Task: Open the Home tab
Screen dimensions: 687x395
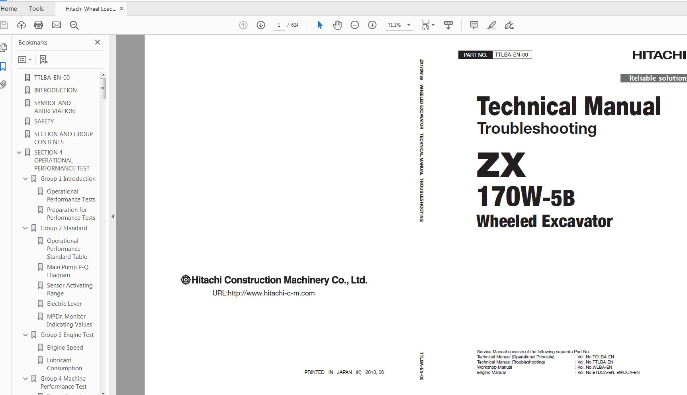Action: 9,8
